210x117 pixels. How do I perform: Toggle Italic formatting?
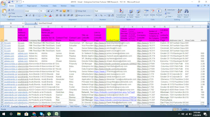[30, 16]
